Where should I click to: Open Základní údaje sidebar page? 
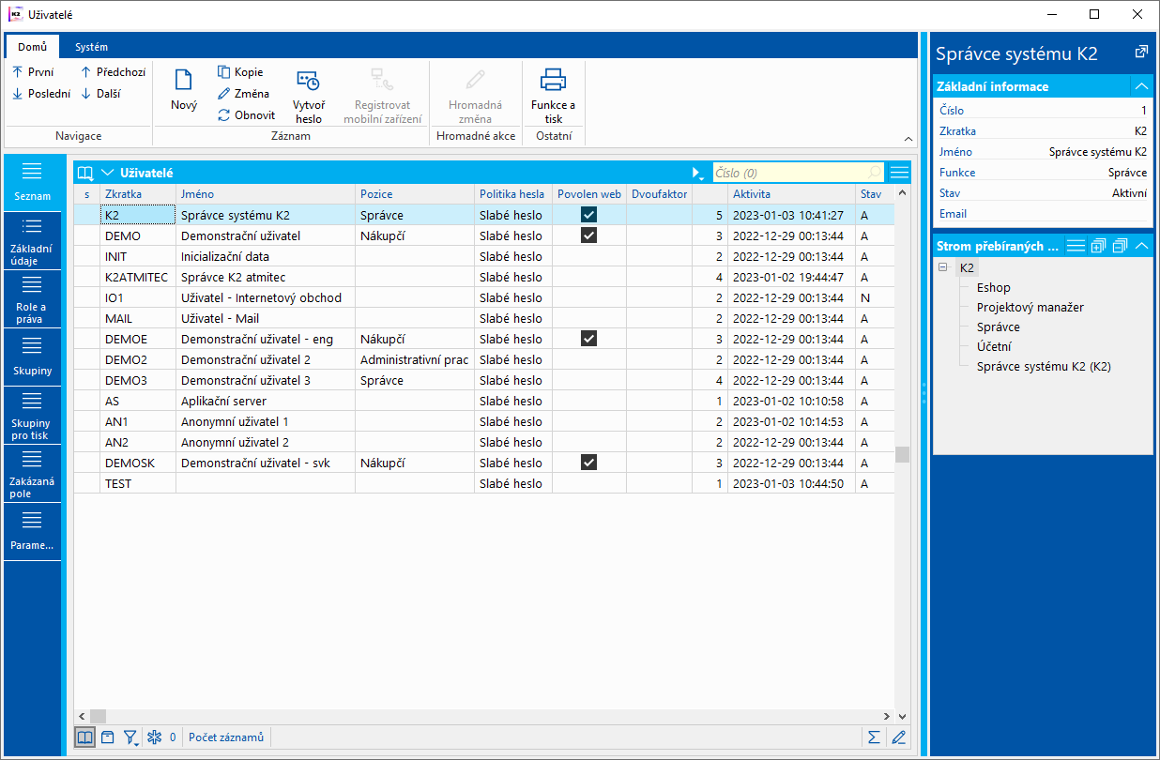[33, 241]
